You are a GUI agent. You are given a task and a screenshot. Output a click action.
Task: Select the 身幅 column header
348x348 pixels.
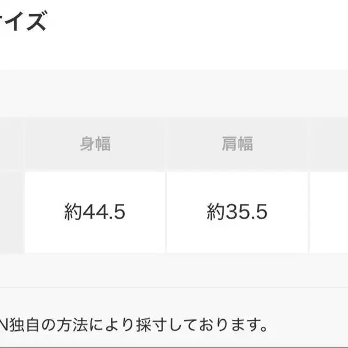[x=95, y=144]
